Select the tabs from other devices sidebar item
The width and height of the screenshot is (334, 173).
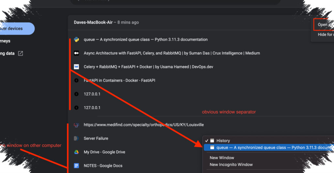(x=17, y=28)
